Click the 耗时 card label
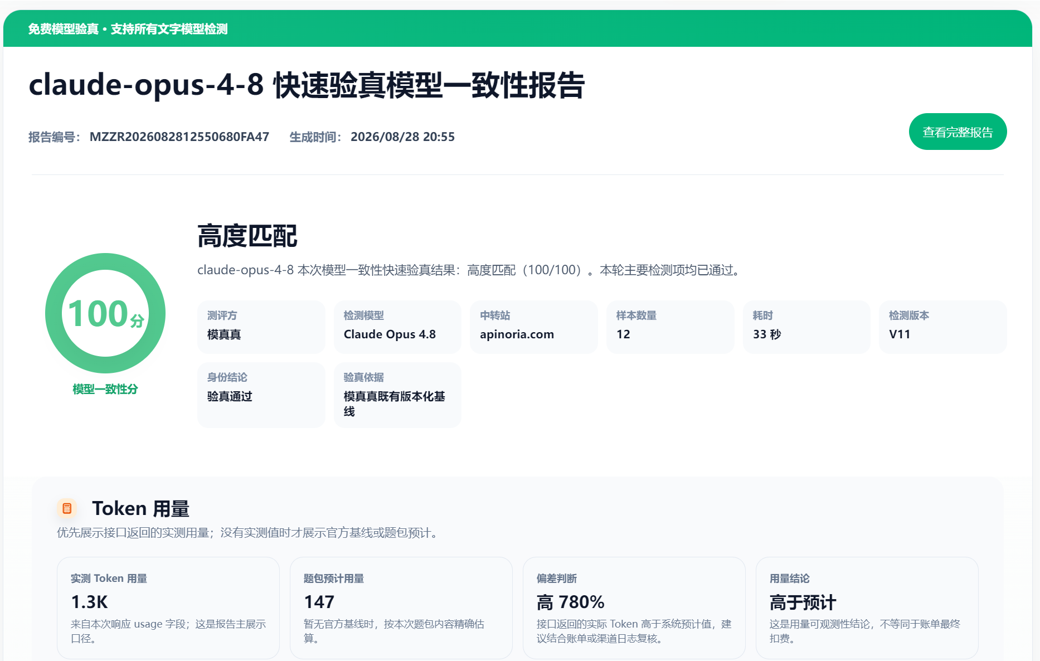The height and width of the screenshot is (661, 1040). (x=763, y=315)
